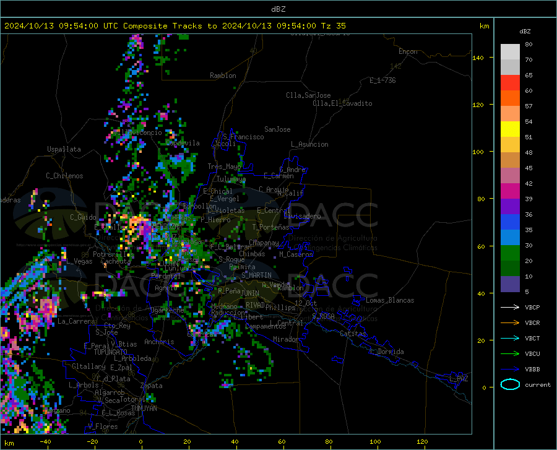Screen dimensions: 557x450
Task: Pick the dark violet 5-10 dBZ swatch
Action: pos(510,284)
